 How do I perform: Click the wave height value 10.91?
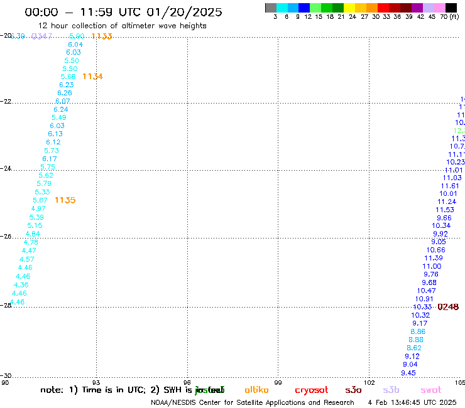pos(424,299)
